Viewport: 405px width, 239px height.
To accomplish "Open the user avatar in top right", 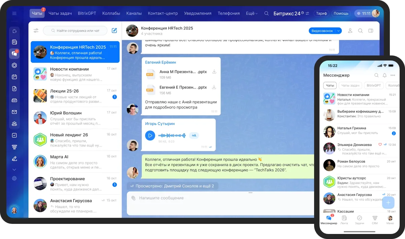I will 376,13.
